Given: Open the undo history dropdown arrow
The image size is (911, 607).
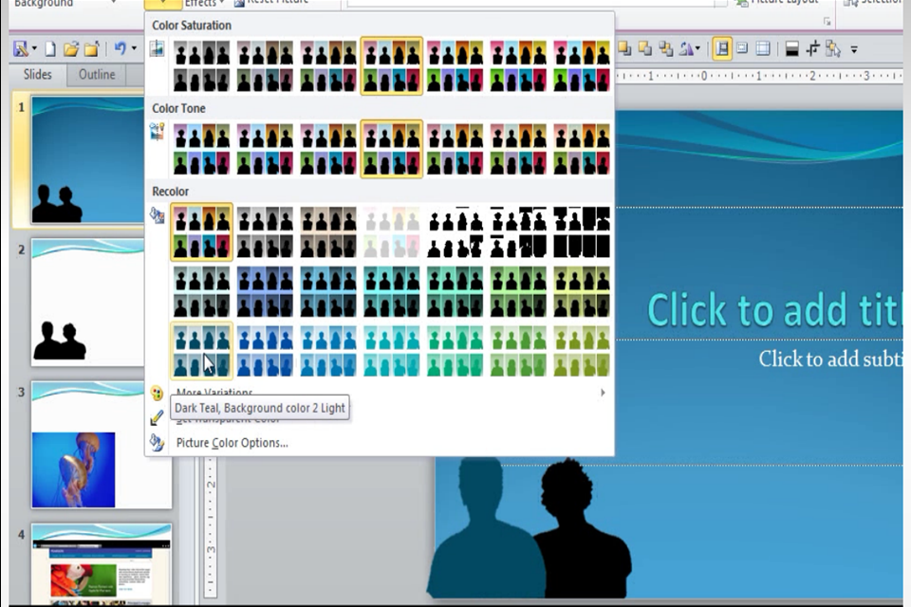Looking at the screenshot, I should [x=134, y=48].
